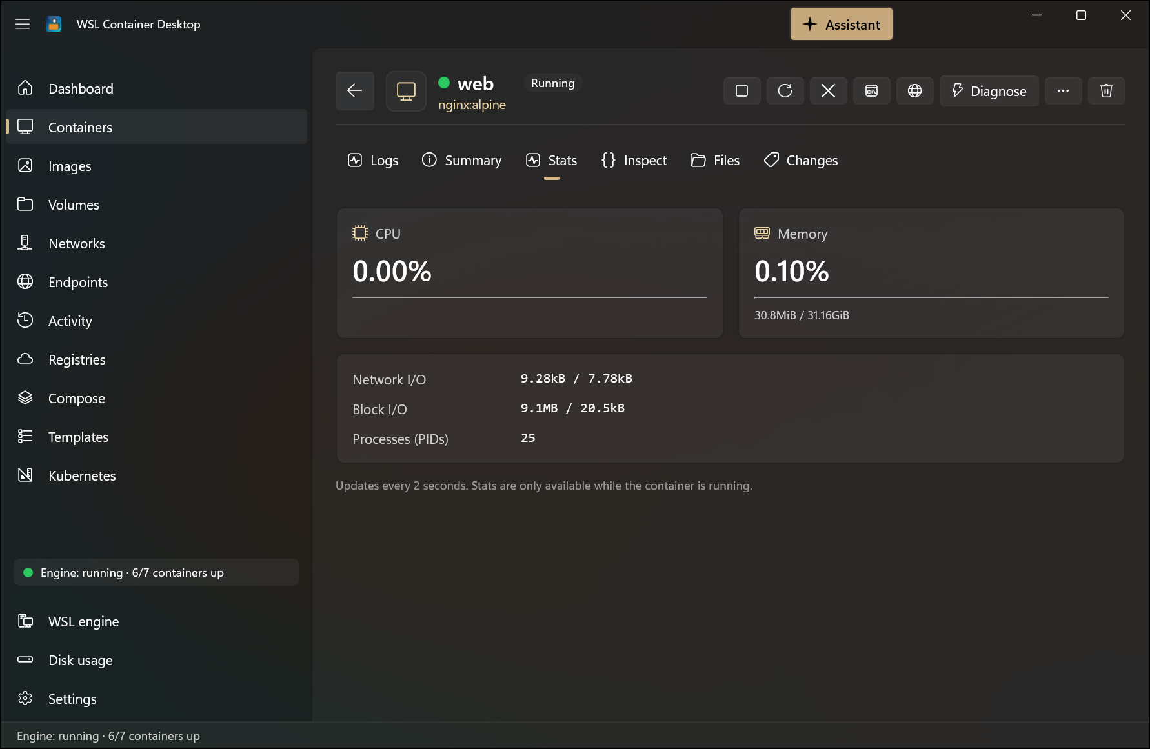Open the Assistant panel
Viewport: 1150px width, 749px height.
click(x=842, y=25)
